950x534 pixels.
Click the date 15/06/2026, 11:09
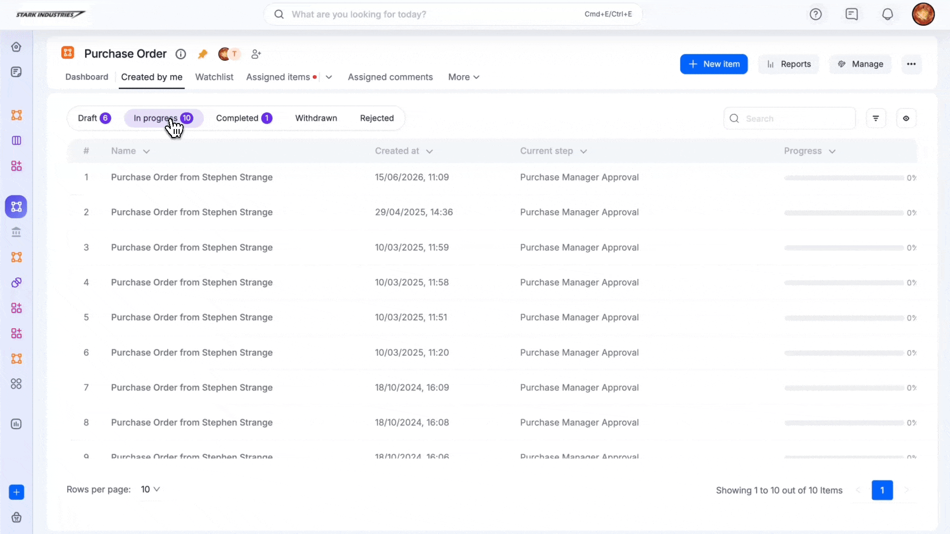click(412, 177)
